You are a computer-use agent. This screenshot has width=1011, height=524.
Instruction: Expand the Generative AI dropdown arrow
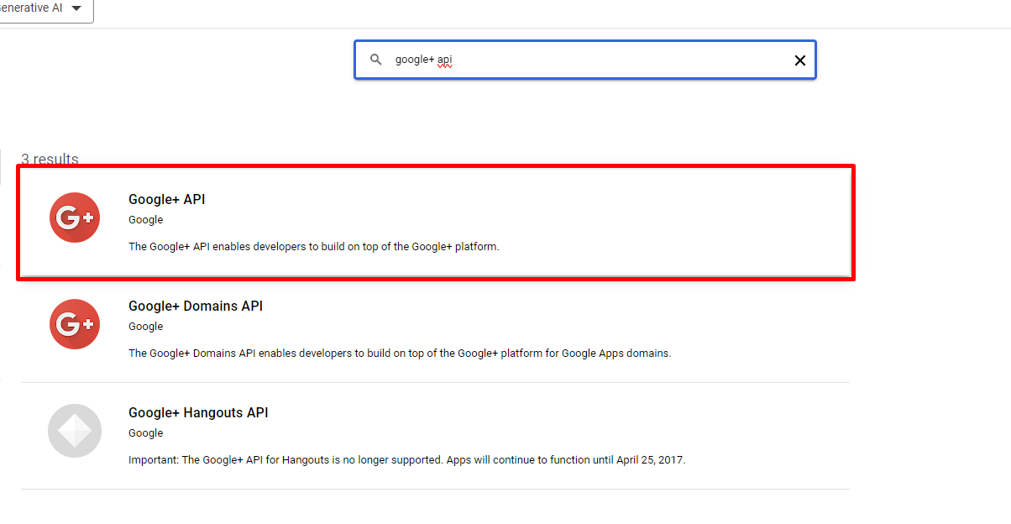76,8
